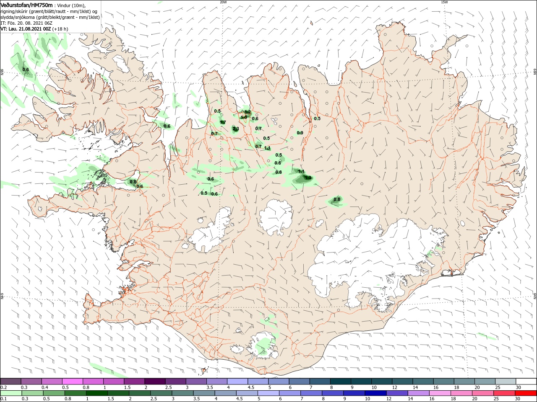Click the 1.2 precipitation value on the map

pyautogui.click(x=247, y=112)
